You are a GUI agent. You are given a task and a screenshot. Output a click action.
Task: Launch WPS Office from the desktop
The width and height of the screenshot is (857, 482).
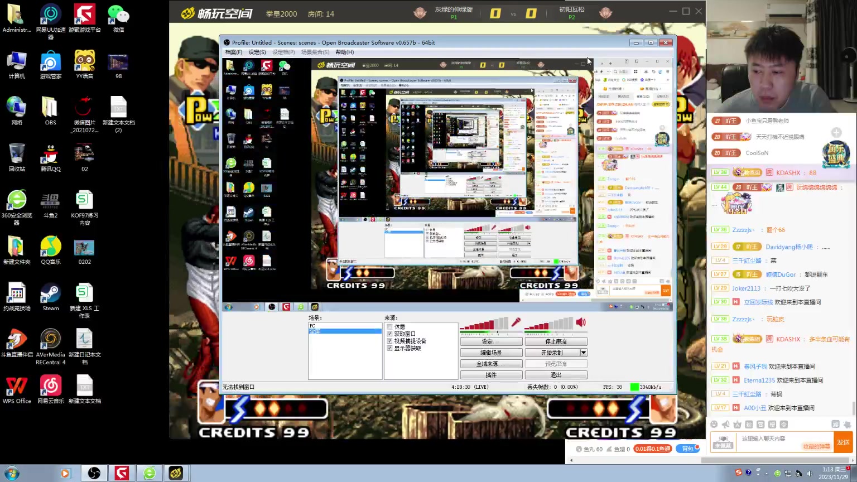[17, 389]
